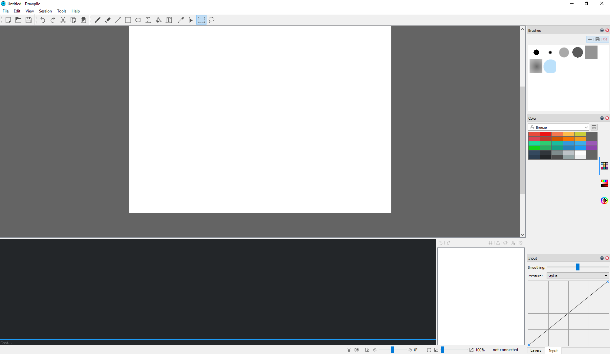Switch to color wheel mode
Image resolution: width=610 pixels, height=354 pixels.
coord(604,201)
